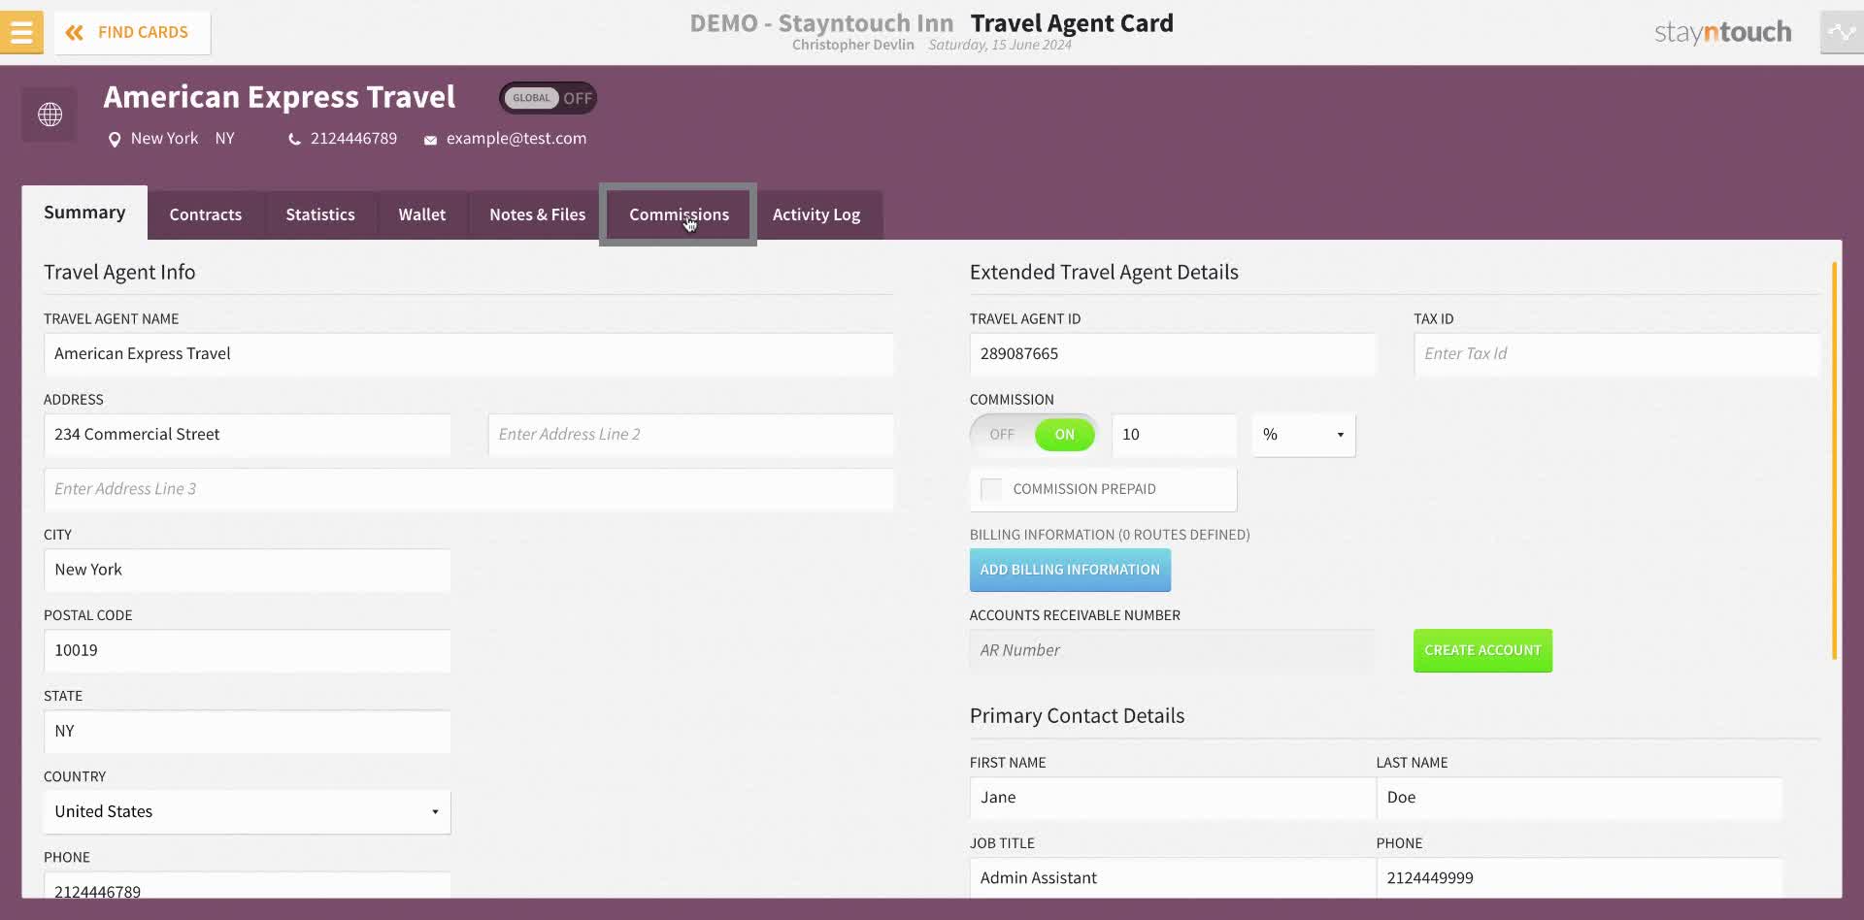Click the contact Last Name field
Viewport: 1864px width, 920px height.
click(1579, 798)
